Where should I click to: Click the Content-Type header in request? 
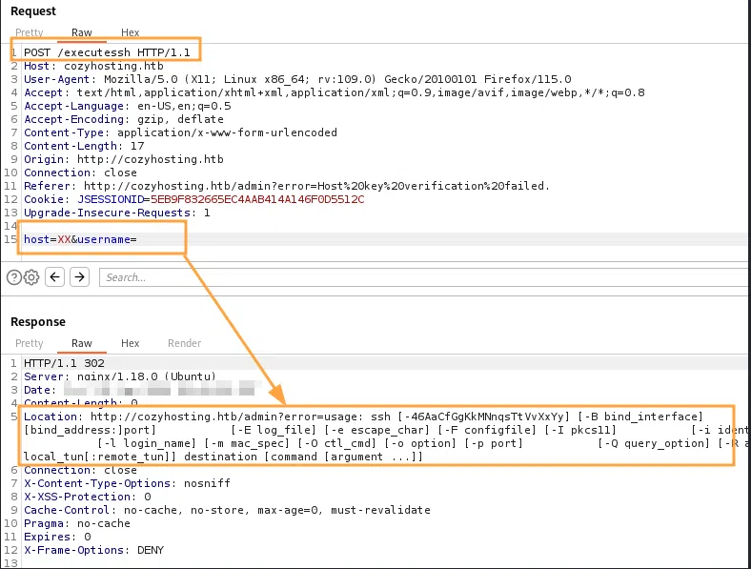point(180,132)
